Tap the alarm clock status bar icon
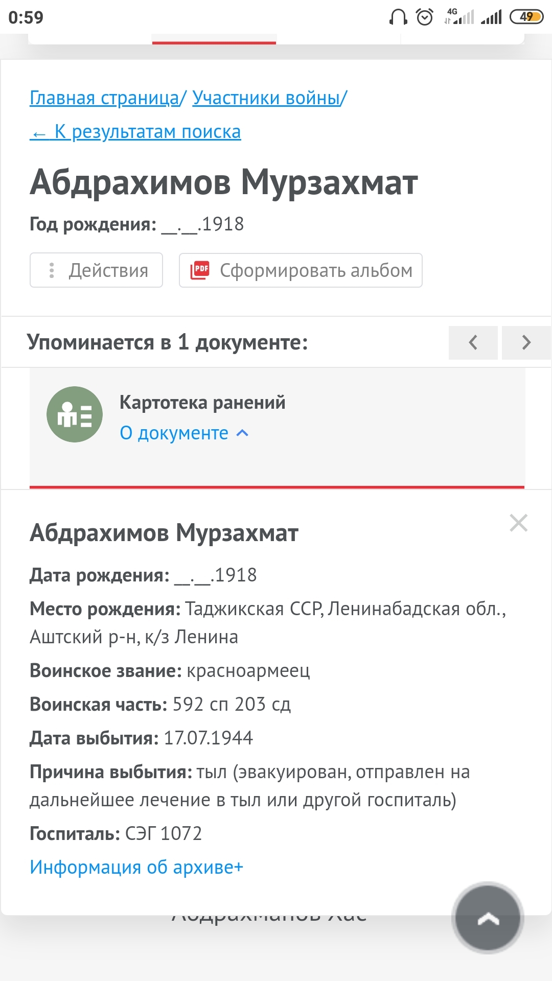 point(425,17)
